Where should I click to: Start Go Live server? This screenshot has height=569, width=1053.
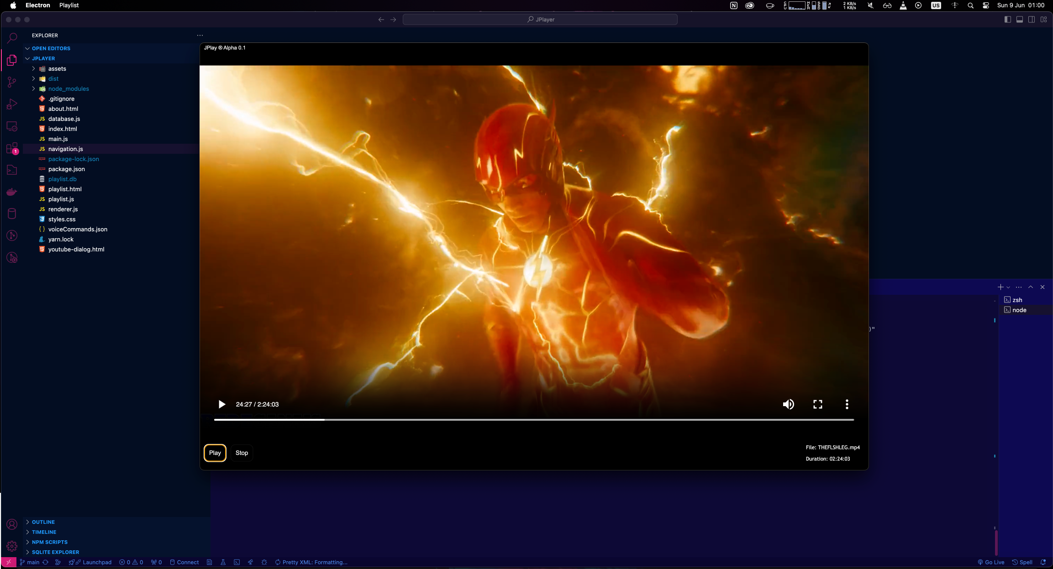point(991,562)
